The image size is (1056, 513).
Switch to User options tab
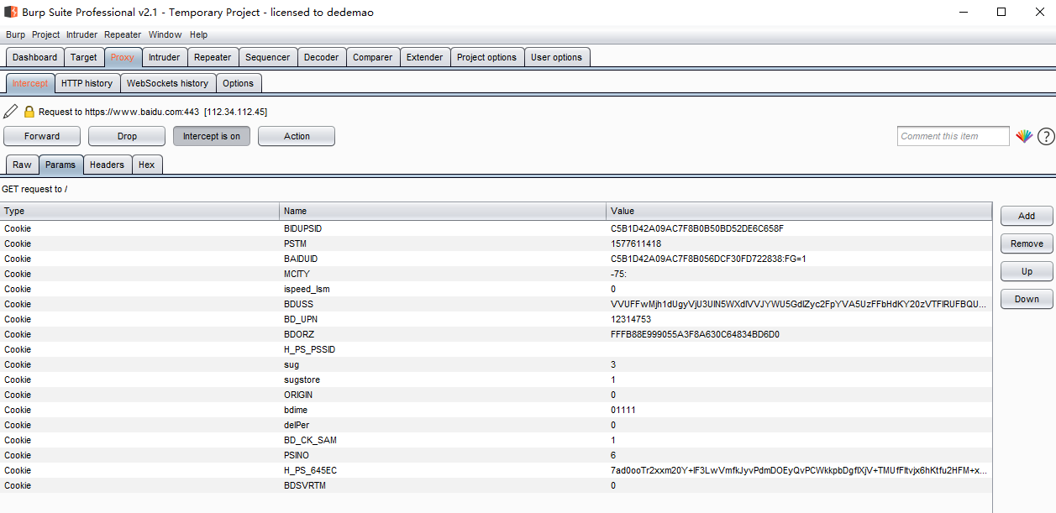(x=557, y=57)
